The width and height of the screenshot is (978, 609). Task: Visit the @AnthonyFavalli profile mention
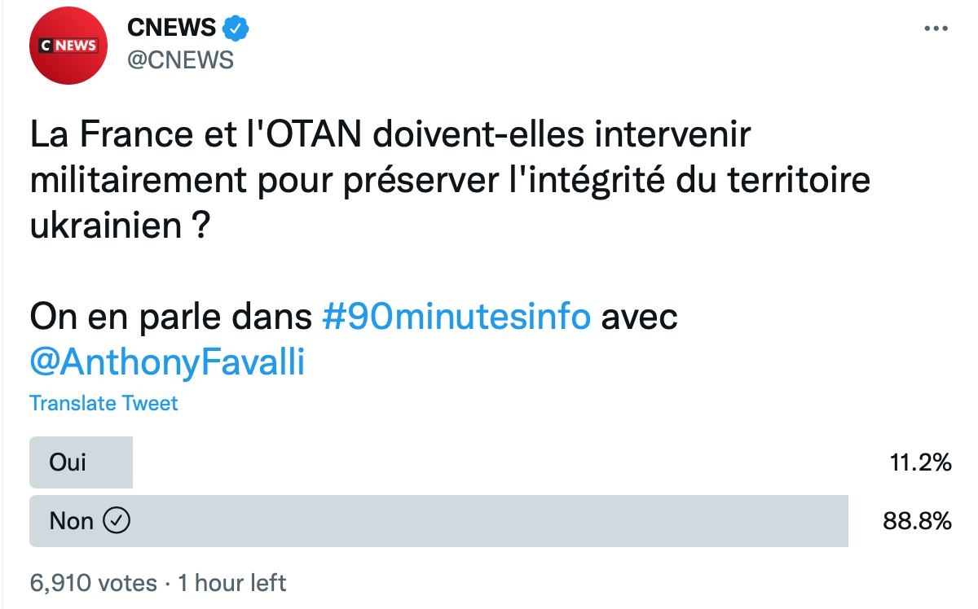tap(167, 362)
